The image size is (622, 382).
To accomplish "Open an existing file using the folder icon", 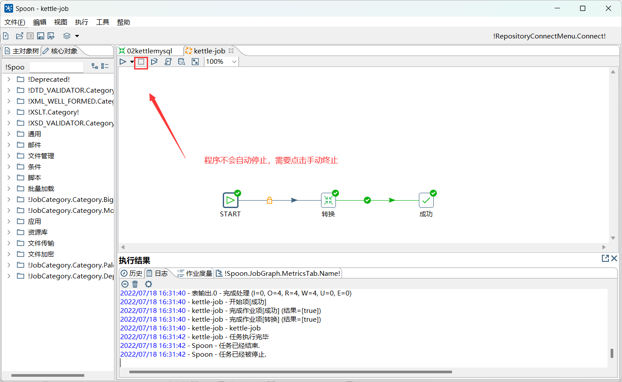I will click(19, 36).
